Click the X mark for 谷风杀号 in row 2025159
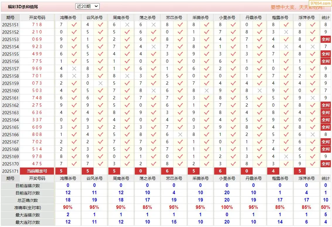 click(101, 83)
